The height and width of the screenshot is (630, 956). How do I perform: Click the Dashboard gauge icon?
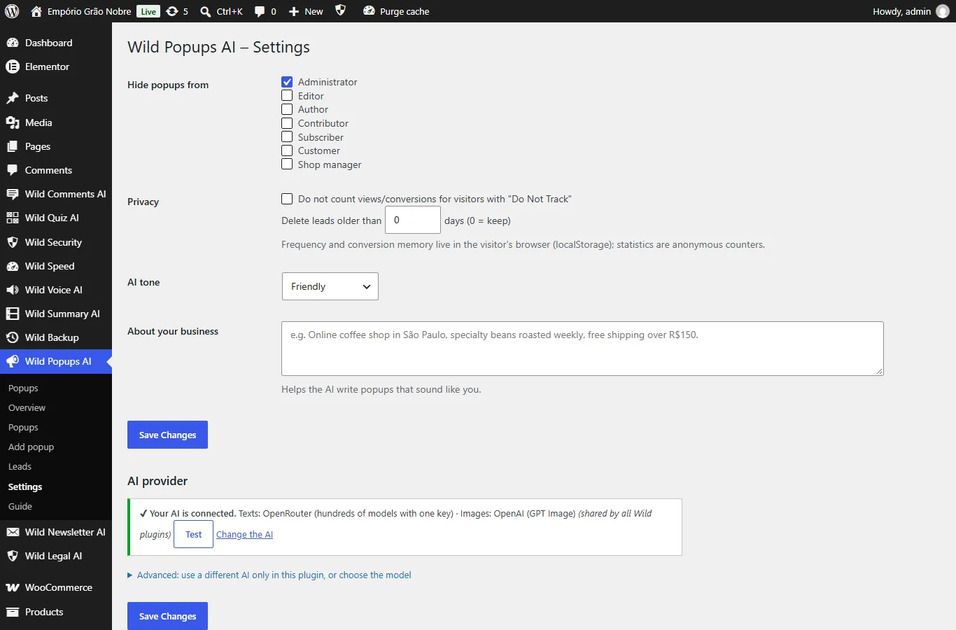[13, 43]
